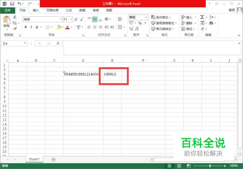The image size is (243, 169).
Task: Apply percent style
Action: click(140, 23)
